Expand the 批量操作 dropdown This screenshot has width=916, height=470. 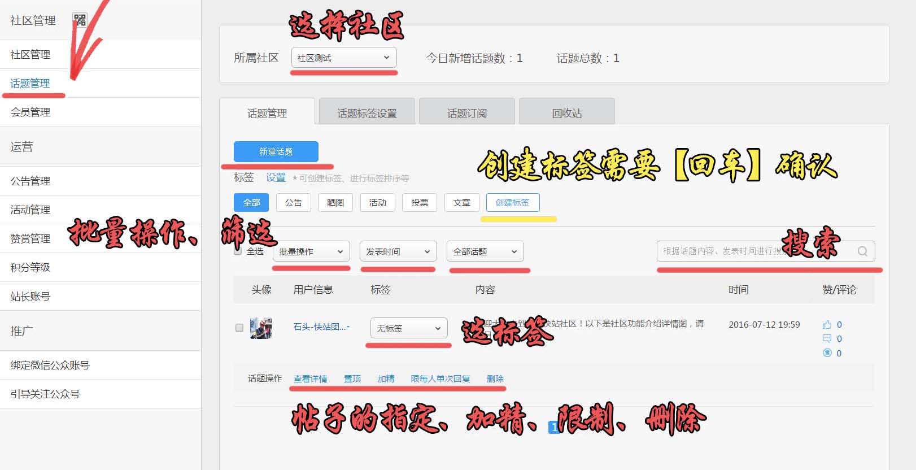[311, 251]
